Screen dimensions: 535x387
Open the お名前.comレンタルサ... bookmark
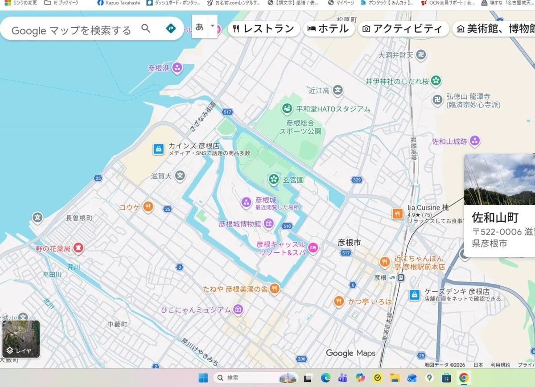pos(234,3)
